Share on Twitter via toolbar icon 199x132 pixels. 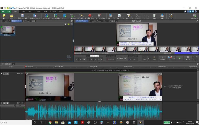click(190, 11)
